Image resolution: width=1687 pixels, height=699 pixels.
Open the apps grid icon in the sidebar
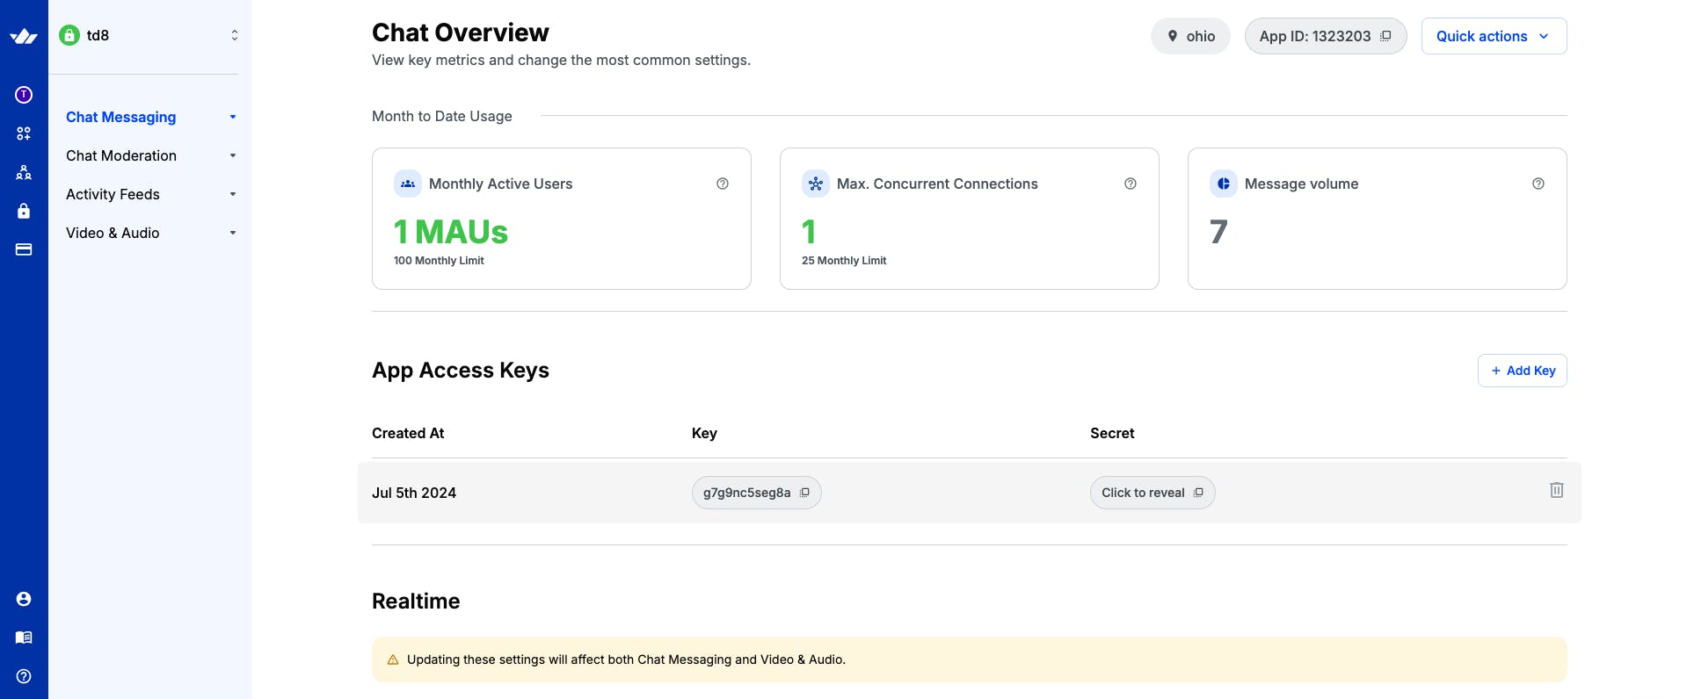(x=24, y=133)
